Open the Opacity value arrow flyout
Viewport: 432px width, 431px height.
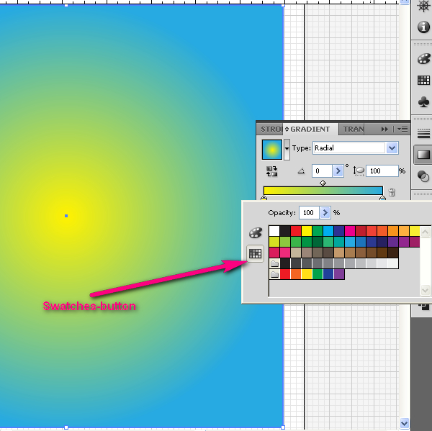tap(325, 213)
